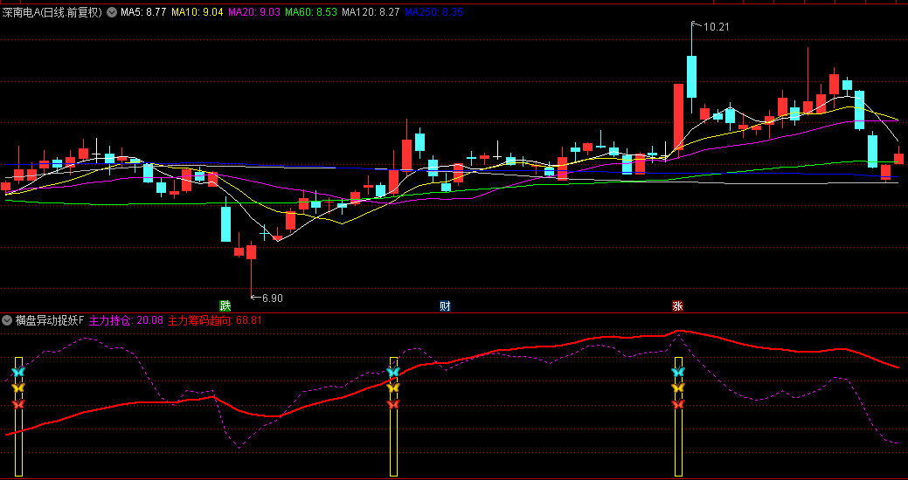Click the 6.90 low price label
Screen dimensions: 908x480
[x=272, y=298]
